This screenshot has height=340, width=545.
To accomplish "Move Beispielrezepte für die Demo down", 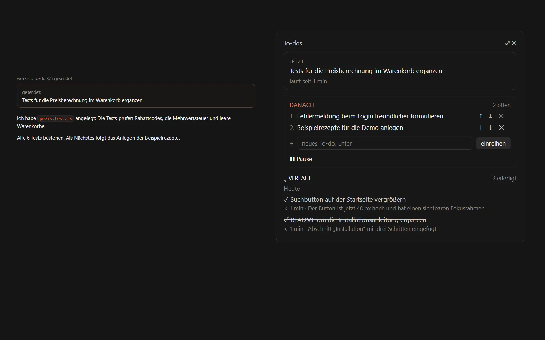I will tap(490, 128).
